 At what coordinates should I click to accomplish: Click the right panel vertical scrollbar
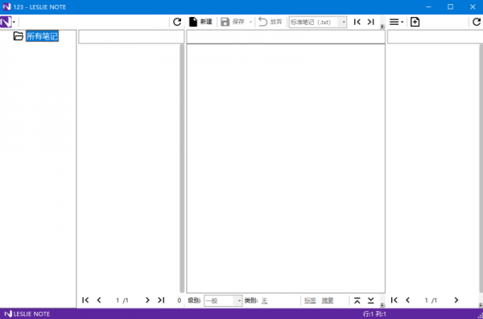click(481, 168)
